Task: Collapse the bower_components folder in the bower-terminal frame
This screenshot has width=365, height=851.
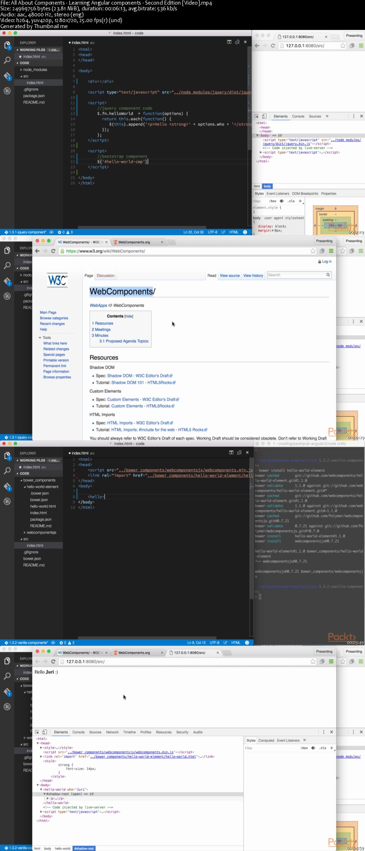Action: click(21, 480)
